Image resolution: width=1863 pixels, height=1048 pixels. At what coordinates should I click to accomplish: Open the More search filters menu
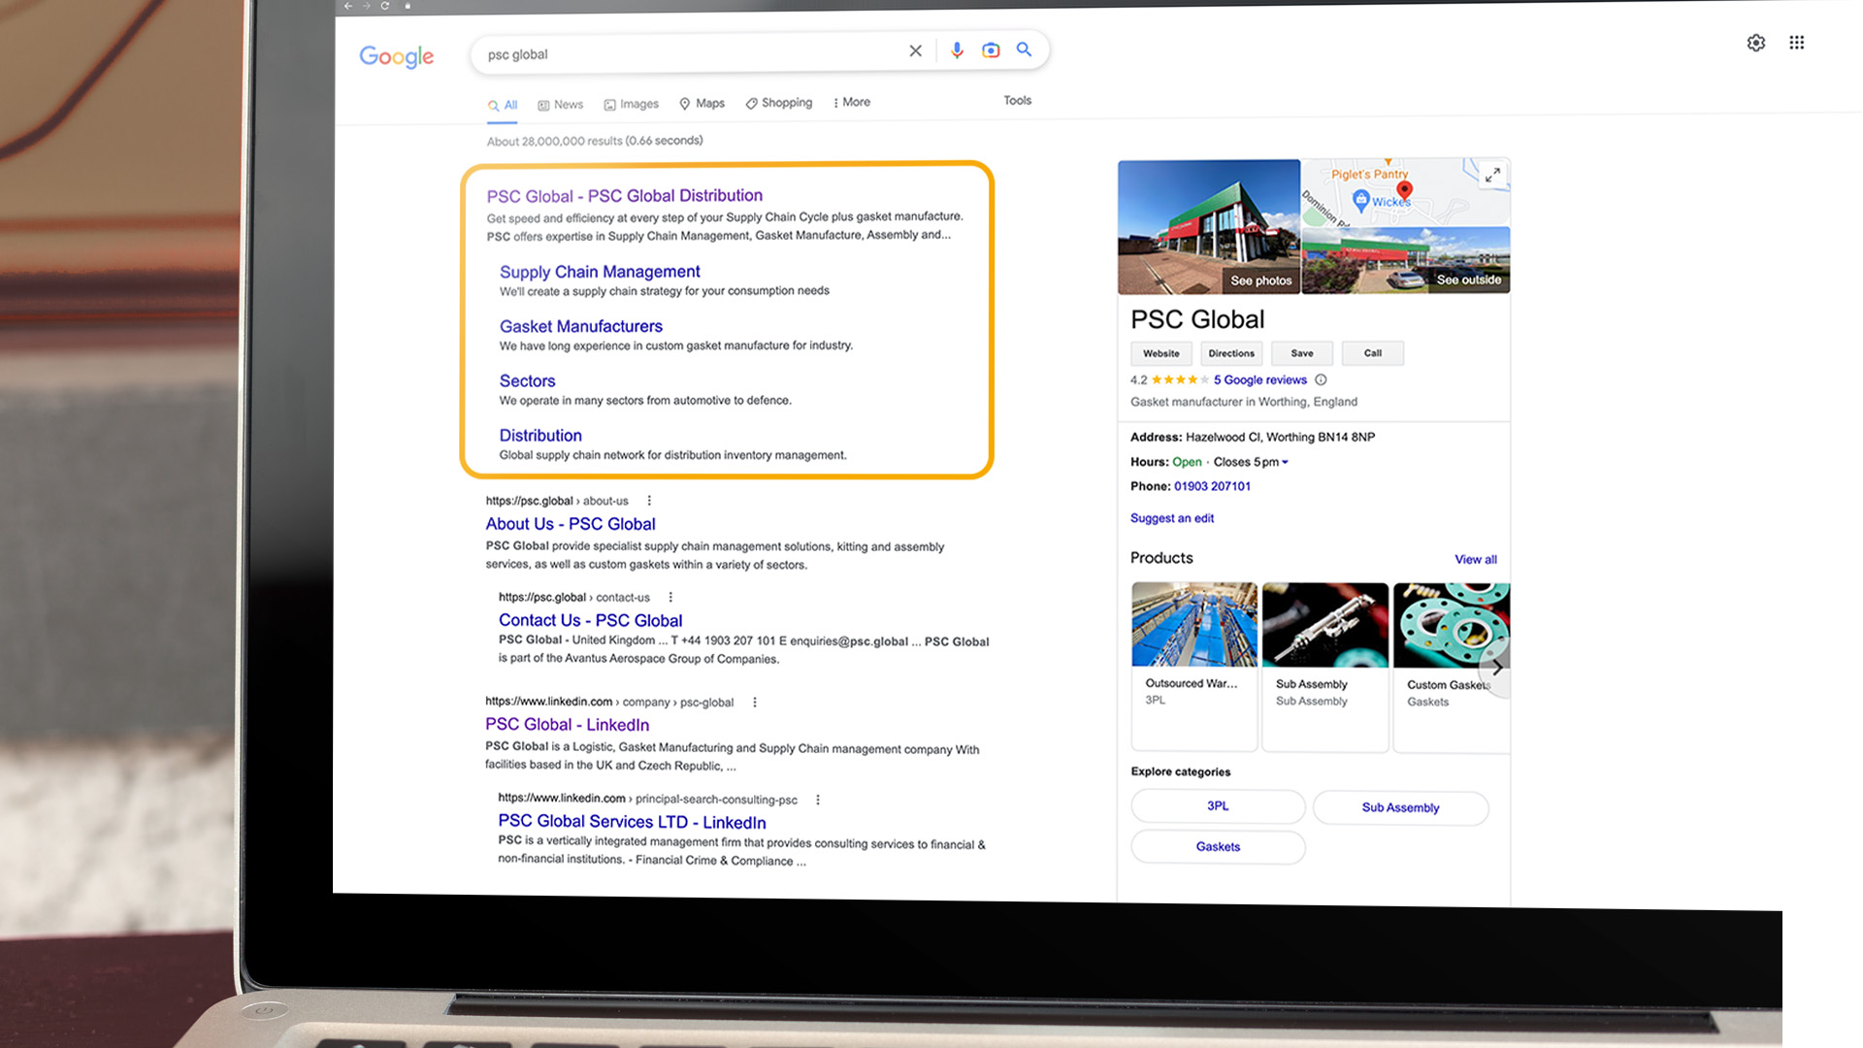click(852, 102)
